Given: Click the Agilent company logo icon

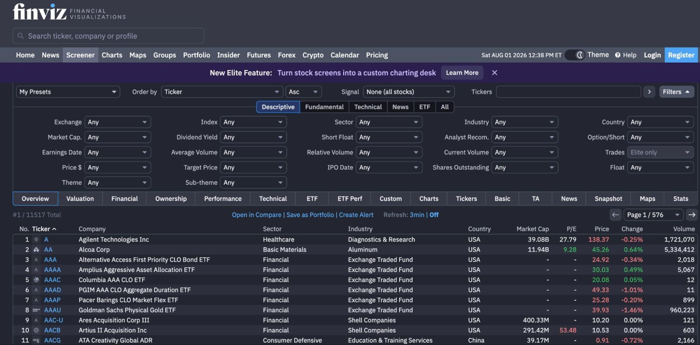Looking at the screenshot, I should [x=36, y=240].
